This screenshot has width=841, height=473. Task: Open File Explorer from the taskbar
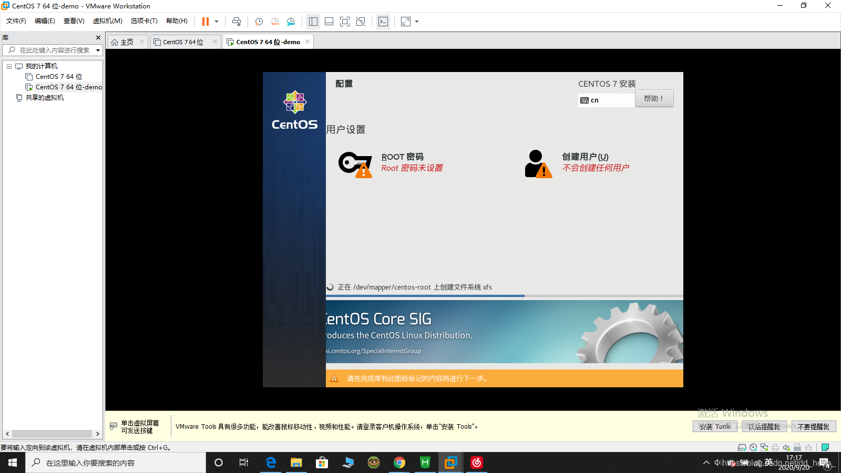coord(296,462)
